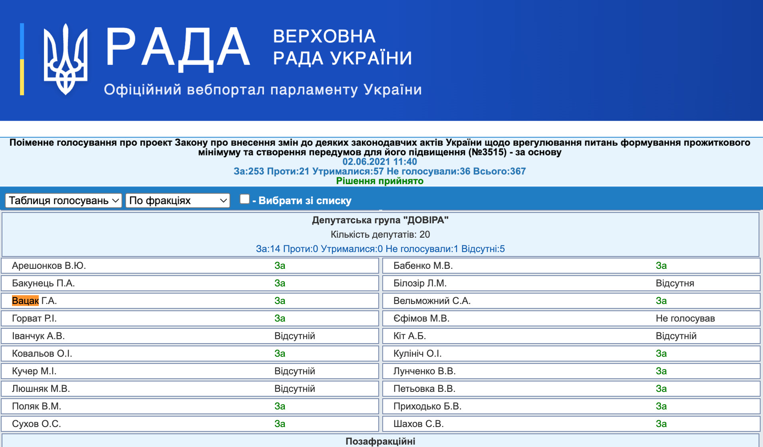Open the Таблиця голосувань dropdown
763x447 pixels.
point(64,201)
